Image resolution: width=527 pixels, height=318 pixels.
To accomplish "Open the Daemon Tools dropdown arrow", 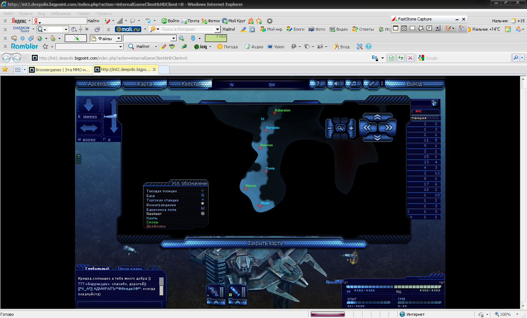I will coord(33,29).
